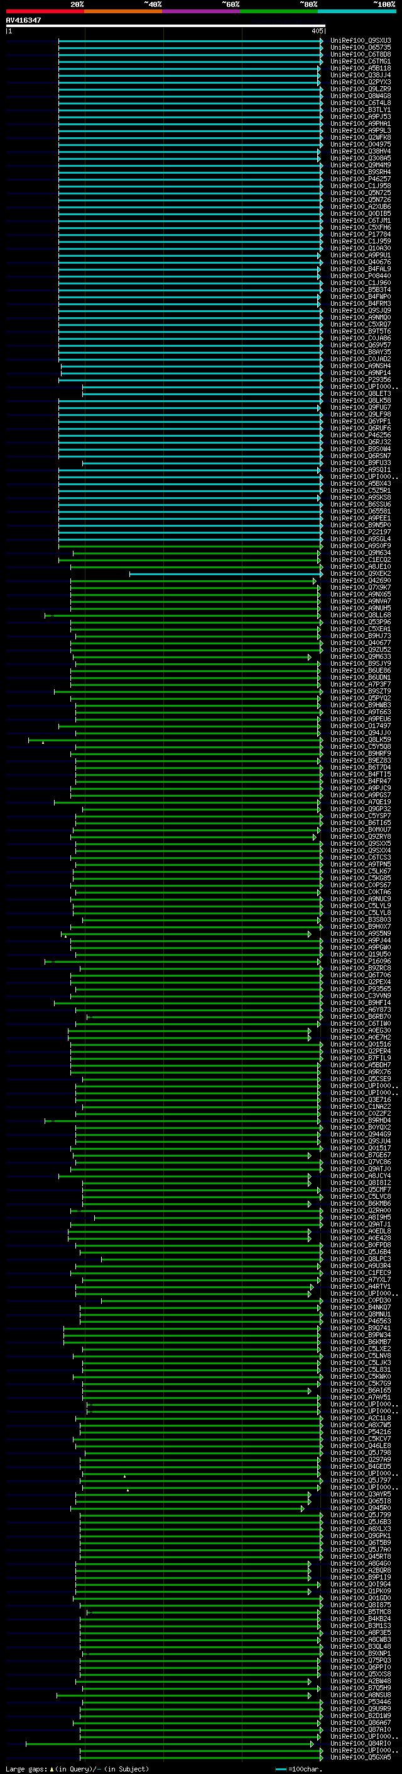Select label UniRef100_P46257
The height and width of the screenshot is (1774, 402).
tap(361, 179)
